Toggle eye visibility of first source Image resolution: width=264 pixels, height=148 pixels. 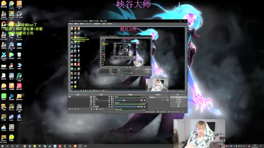pyautogui.click(x=109, y=97)
